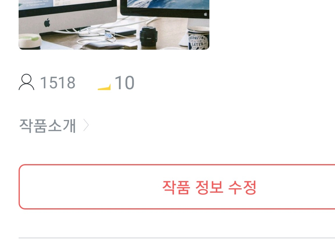Click the Apple logo on left iMac
This screenshot has height=251, width=335.
pyautogui.click(x=47, y=23)
